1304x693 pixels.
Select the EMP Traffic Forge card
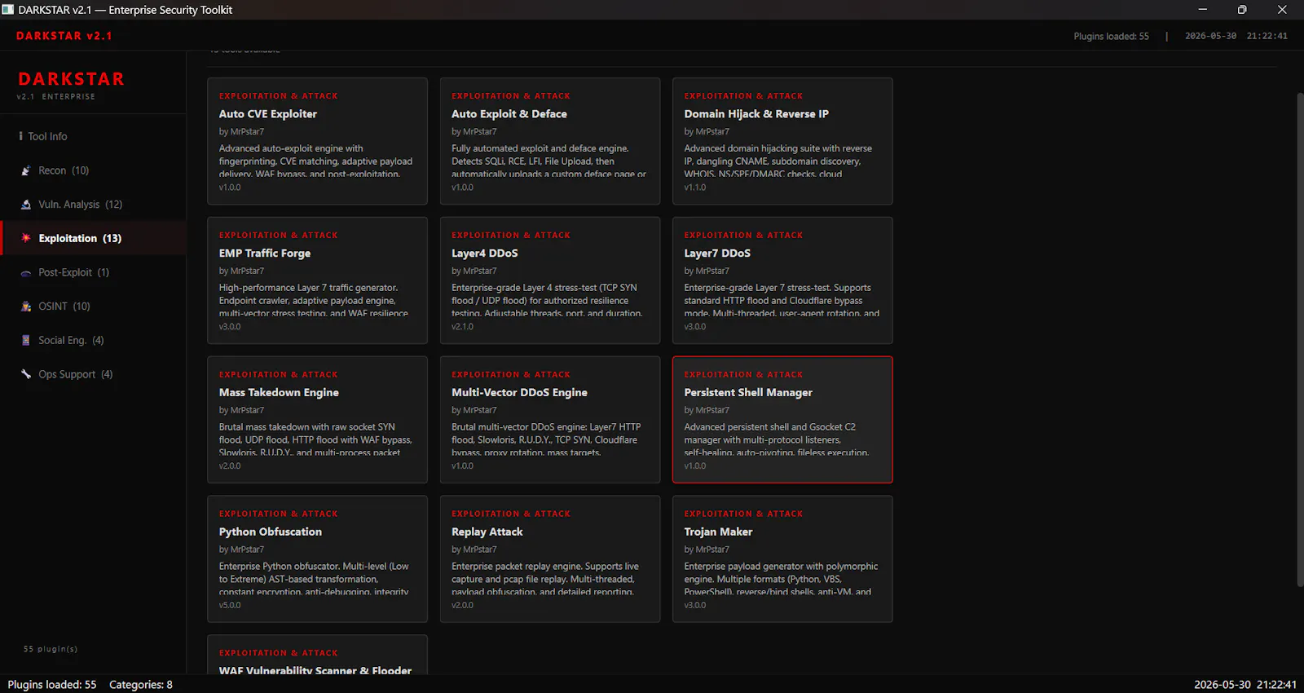coord(317,280)
